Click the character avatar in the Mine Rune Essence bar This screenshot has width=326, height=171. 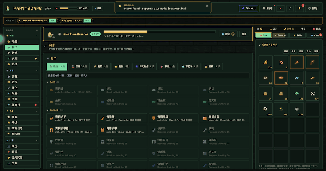coord(51,35)
